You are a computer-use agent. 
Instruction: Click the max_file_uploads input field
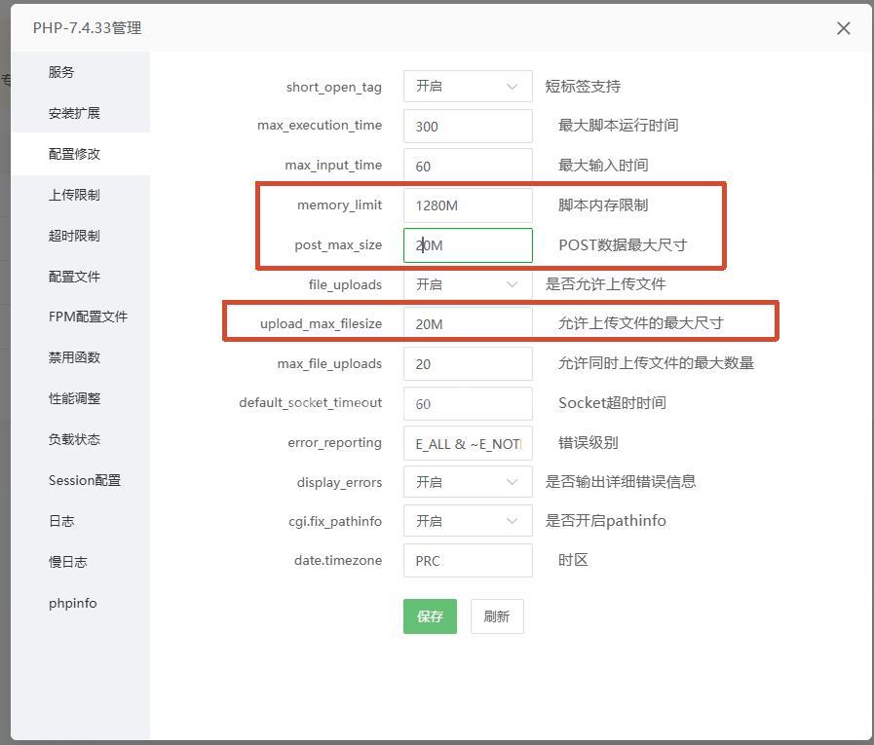pos(468,364)
